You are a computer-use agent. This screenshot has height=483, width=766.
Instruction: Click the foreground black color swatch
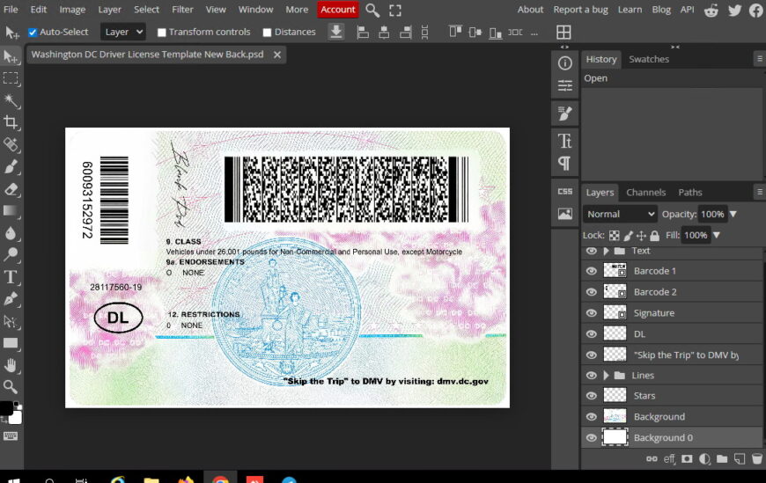coord(5,408)
